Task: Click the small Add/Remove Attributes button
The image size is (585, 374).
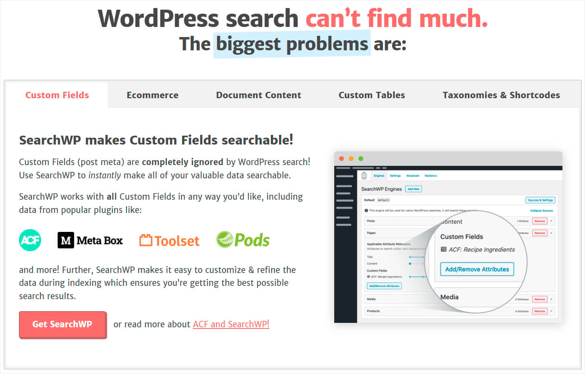Action: point(384,286)
